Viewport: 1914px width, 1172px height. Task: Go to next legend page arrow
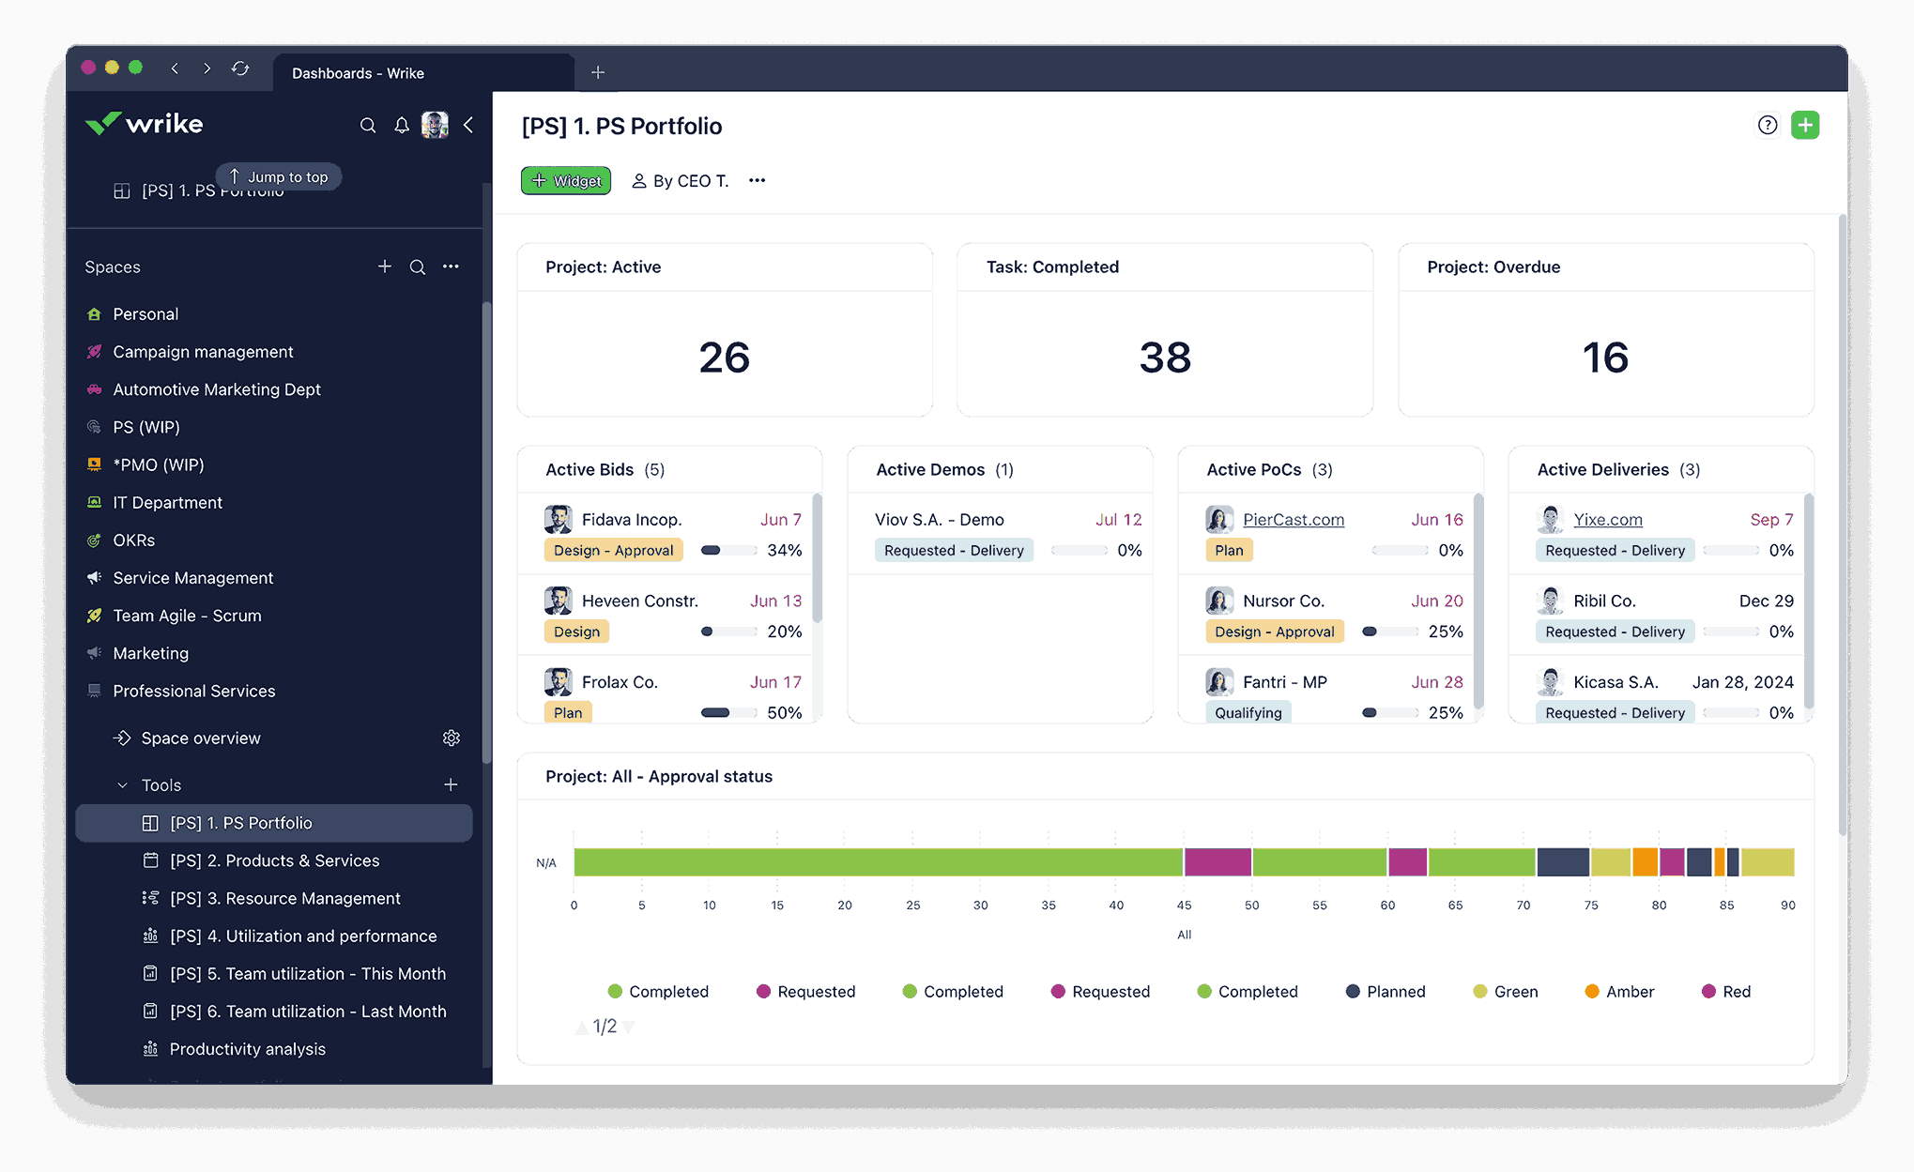coord(629,1027)
